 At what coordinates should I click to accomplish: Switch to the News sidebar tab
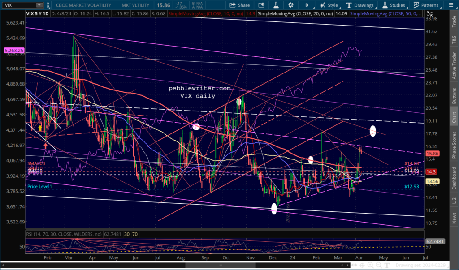point(454,218)
